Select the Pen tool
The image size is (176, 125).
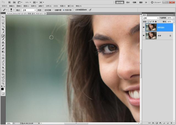point(3,62)
